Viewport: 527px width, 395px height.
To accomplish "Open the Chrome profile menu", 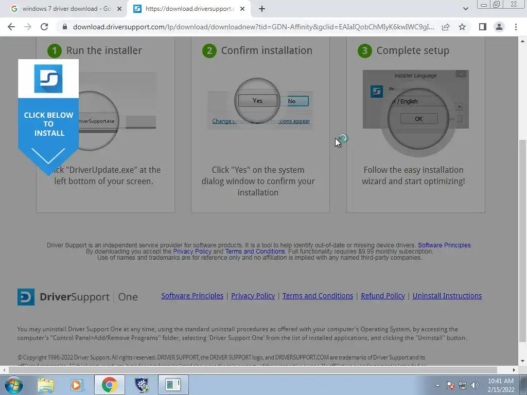I will 499,27.
